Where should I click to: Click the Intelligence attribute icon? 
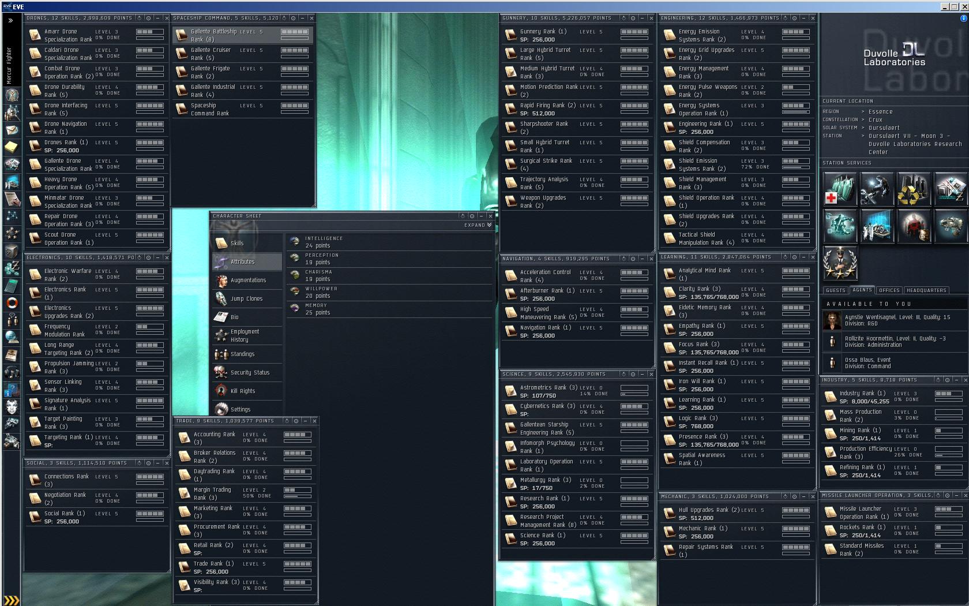295,241
